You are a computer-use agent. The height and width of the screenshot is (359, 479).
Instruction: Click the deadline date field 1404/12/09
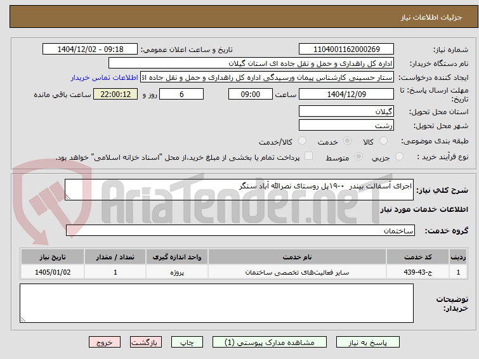point(346,94)
